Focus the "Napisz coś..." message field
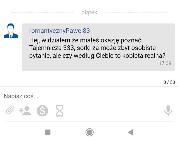Image resolution: width=179 pixels, height=143 pixels. [x=89, y=96]
